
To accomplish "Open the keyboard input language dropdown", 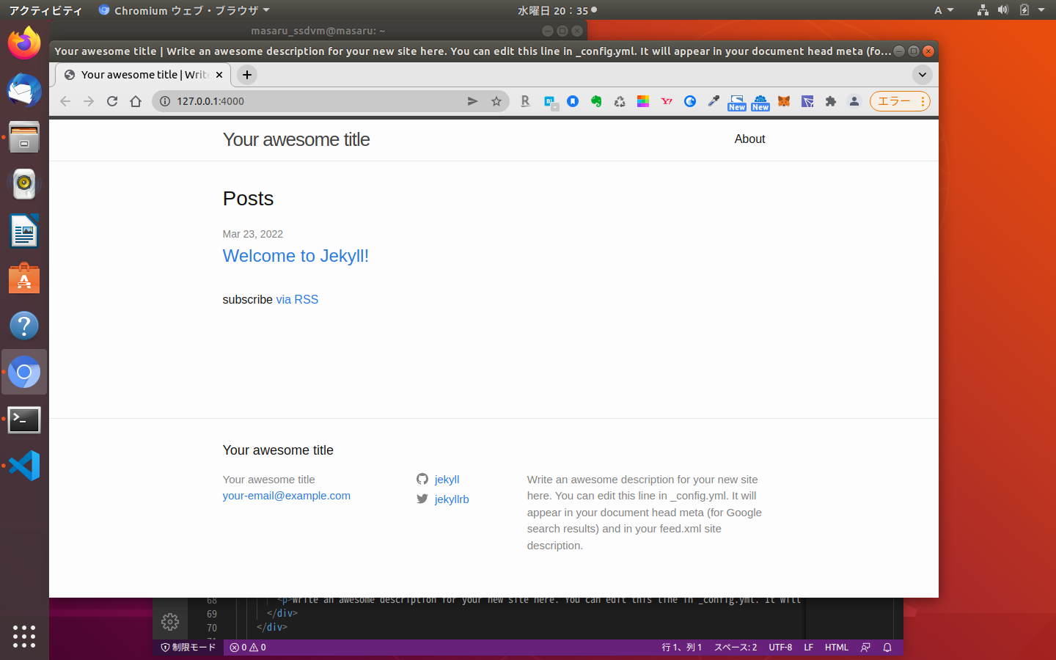I will point(943,10).
